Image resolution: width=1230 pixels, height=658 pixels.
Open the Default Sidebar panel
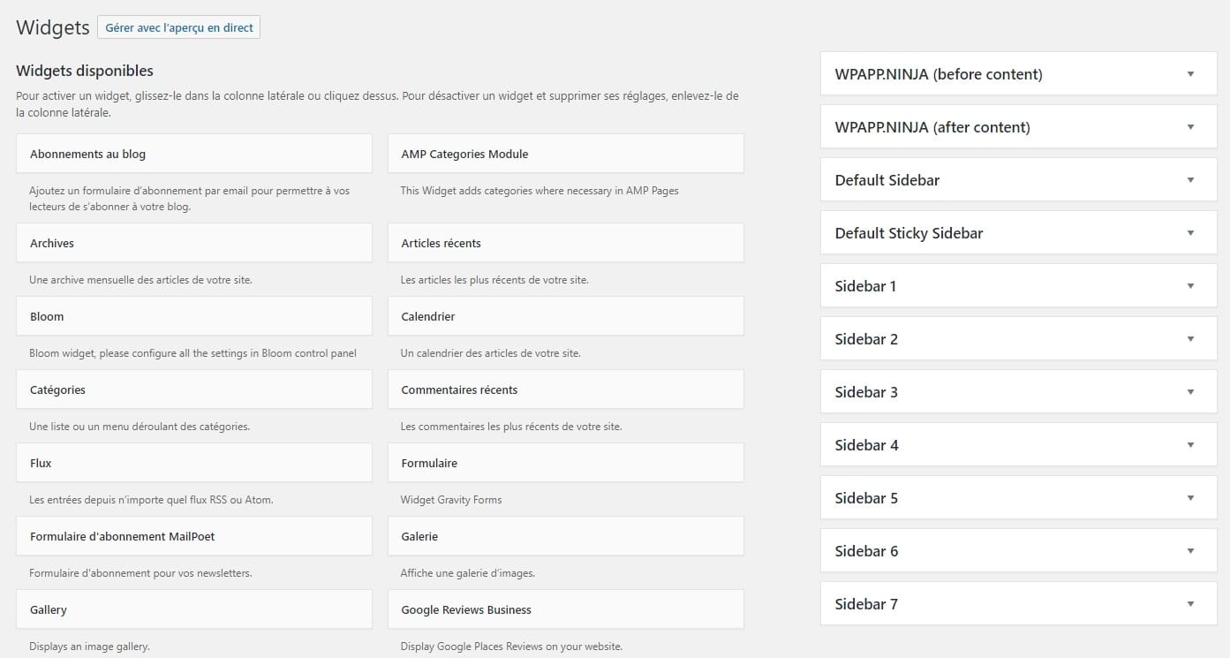[x=1017, y=179]
